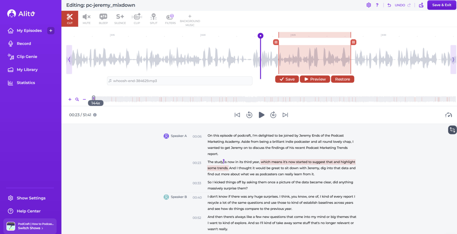Preview the selected cut region
457x234 pixels.
(x=315, y=79)
